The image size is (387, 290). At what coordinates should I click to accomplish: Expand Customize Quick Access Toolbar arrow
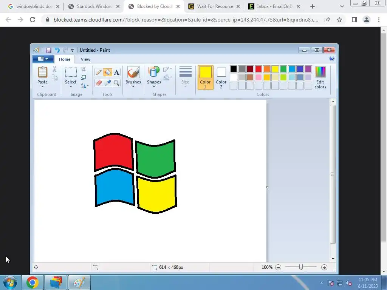point(72,51)
